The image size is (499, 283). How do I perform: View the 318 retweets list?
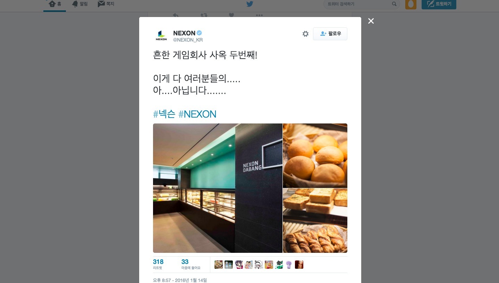(158, 264)
